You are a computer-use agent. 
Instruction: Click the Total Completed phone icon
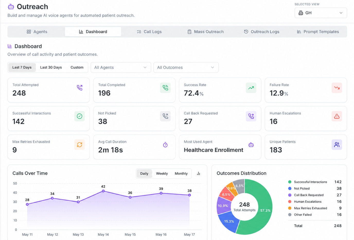coord(165,88)
